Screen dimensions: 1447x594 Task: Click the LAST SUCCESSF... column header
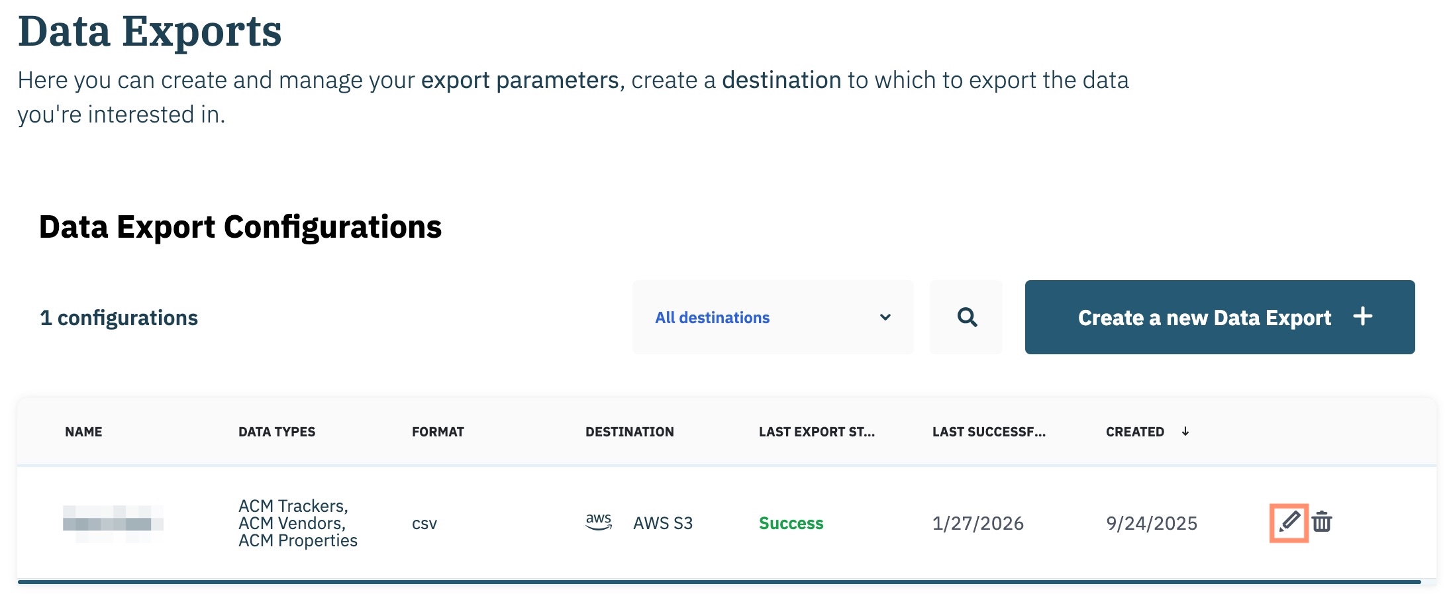coord(989,432)
